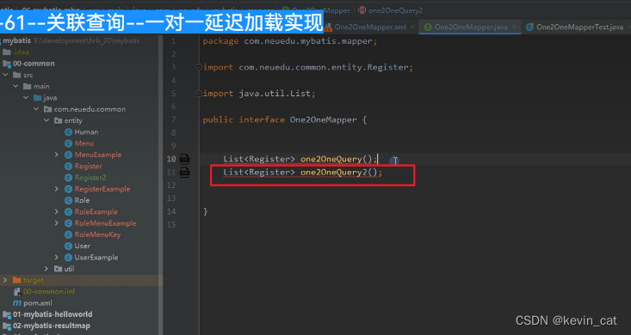This screenshot has height=335, width=631.
Task: Click the RegisterExample class icon
Action: pos(68,189)
